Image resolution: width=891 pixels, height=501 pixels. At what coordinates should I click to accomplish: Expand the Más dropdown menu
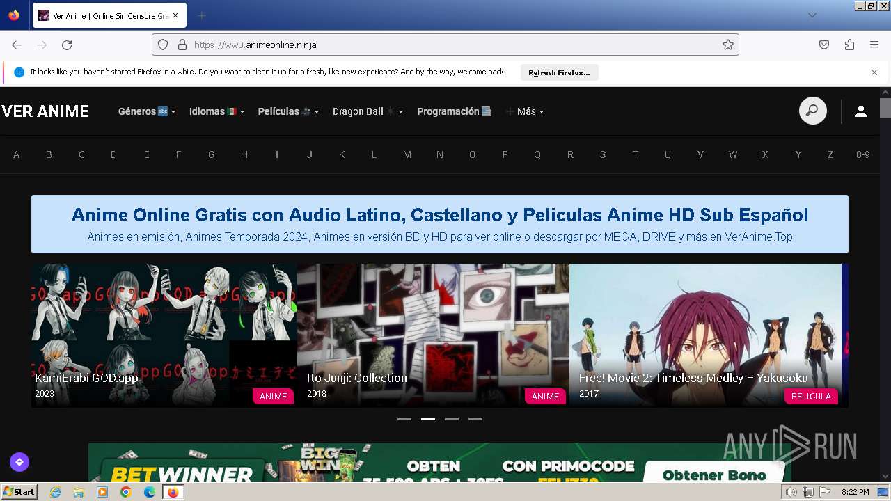point(525,111)
